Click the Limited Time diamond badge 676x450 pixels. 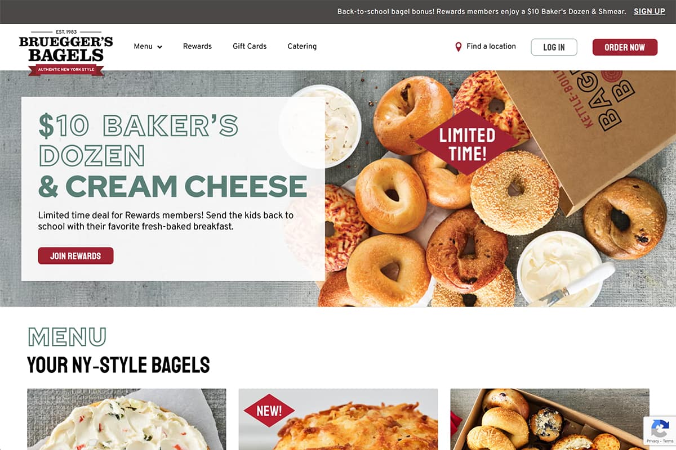pos(466,143)
